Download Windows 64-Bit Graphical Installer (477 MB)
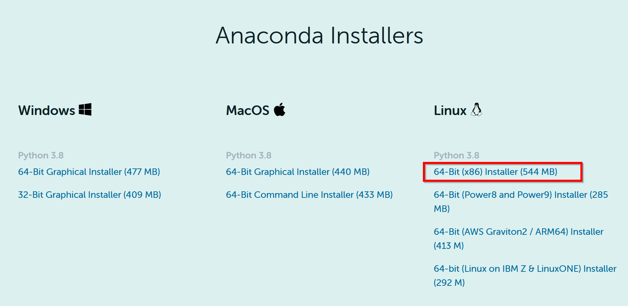The width and height of the screenshot is (628, 306). click(89, 172)
